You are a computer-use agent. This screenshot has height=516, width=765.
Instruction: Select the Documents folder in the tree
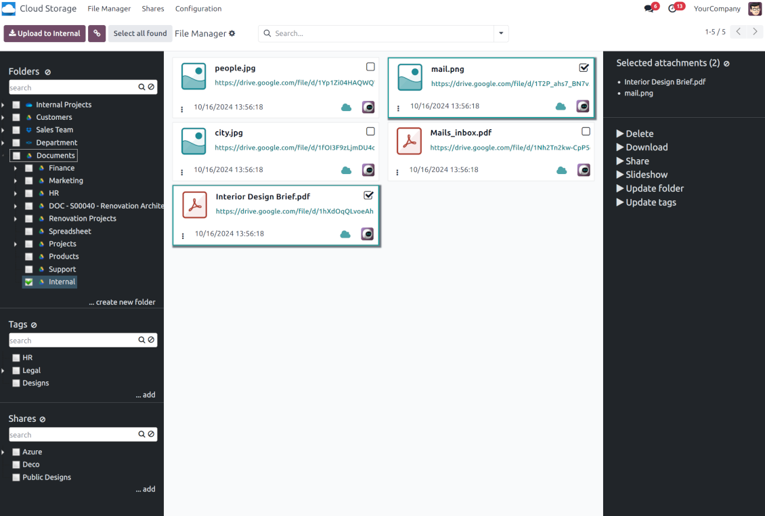click(56, 156)
